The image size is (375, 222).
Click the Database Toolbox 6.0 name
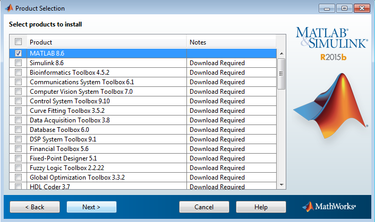pyautogui.click(x=59, y=130)
